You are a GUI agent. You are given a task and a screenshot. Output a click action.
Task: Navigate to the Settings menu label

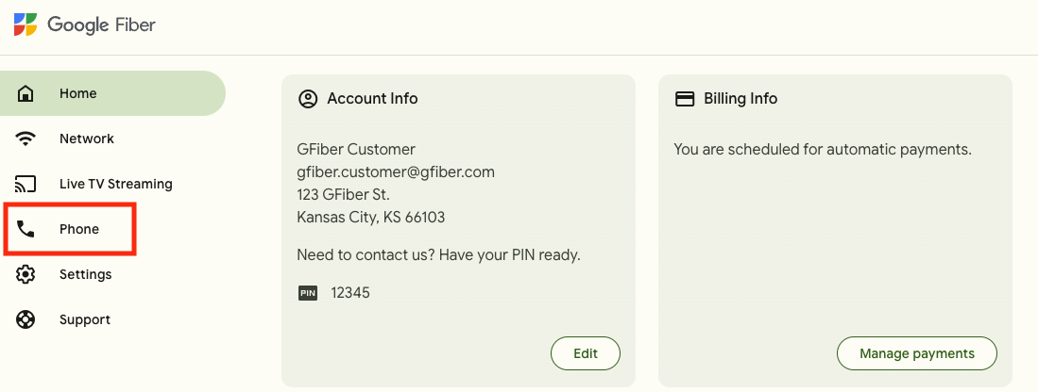[x=86, y=274]
